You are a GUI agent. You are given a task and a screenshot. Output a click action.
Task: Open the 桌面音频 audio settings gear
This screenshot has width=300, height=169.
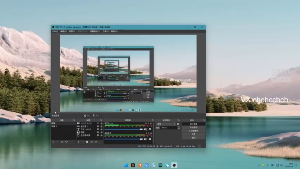click(x=150, y=139)
